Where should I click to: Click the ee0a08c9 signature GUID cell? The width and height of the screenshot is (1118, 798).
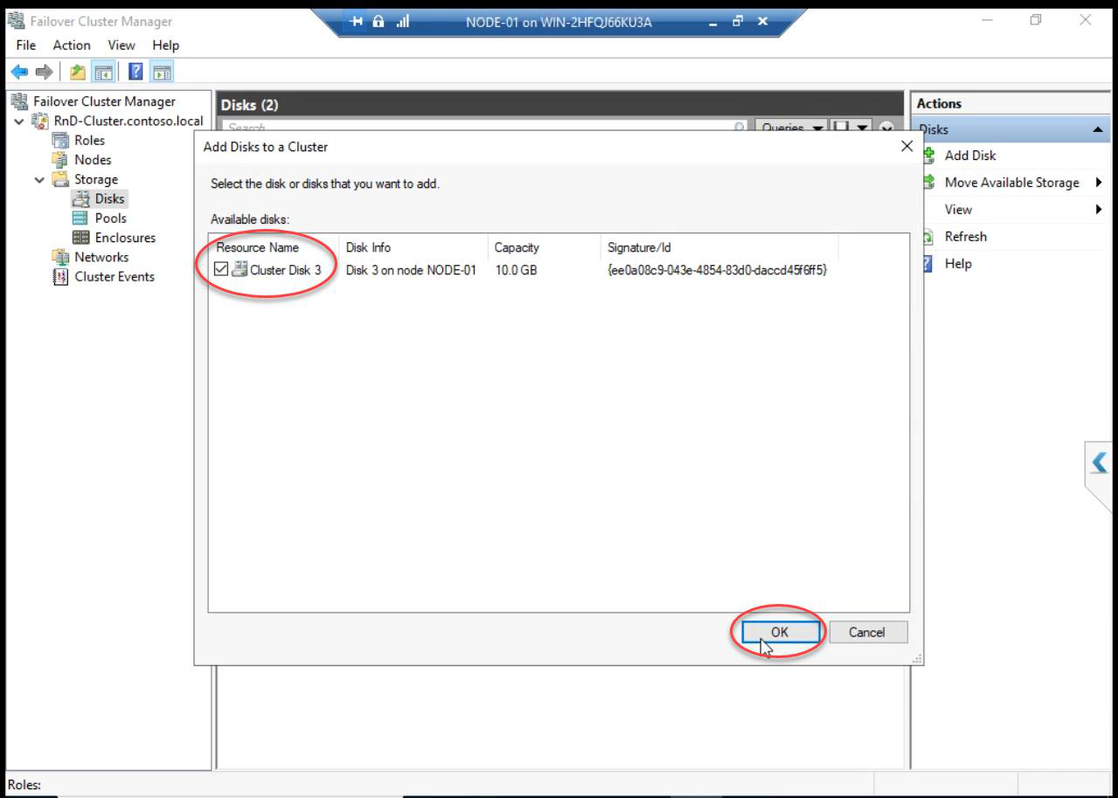point(718,270)
